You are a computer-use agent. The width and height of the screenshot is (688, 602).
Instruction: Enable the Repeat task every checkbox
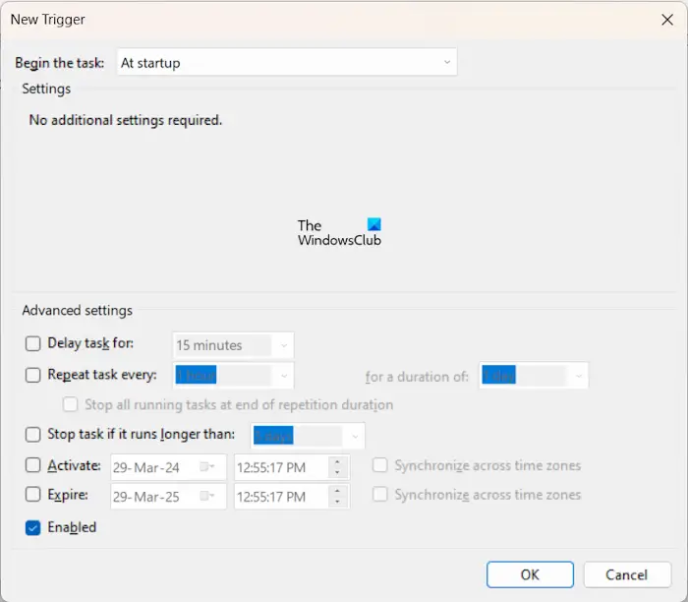(32, 375)
